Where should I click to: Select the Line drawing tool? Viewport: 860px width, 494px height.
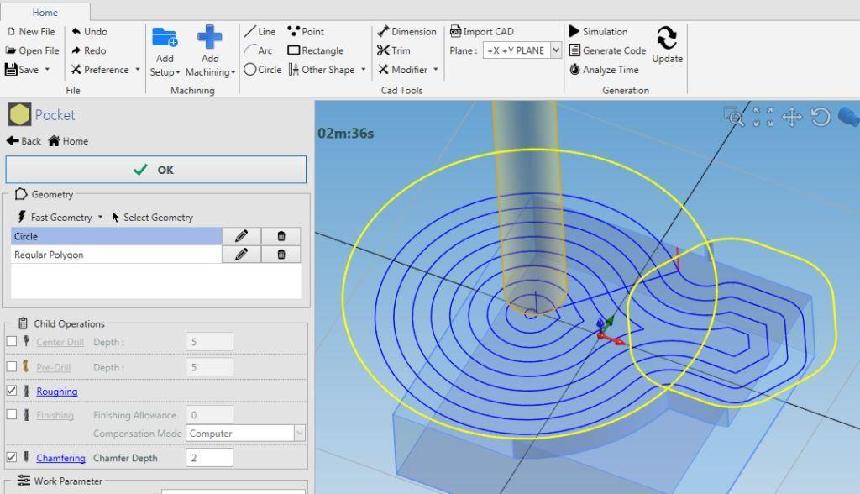click(260, 32)
